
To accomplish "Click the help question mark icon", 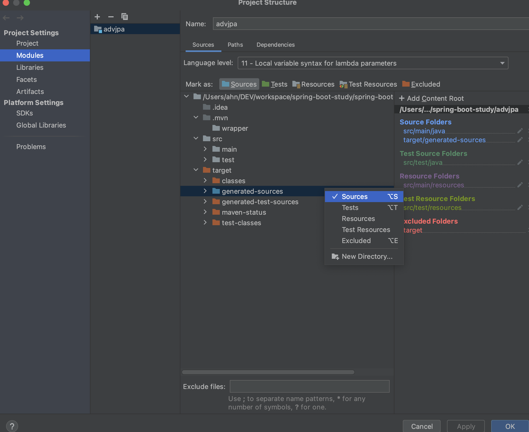I will click(x=12, y=426).
